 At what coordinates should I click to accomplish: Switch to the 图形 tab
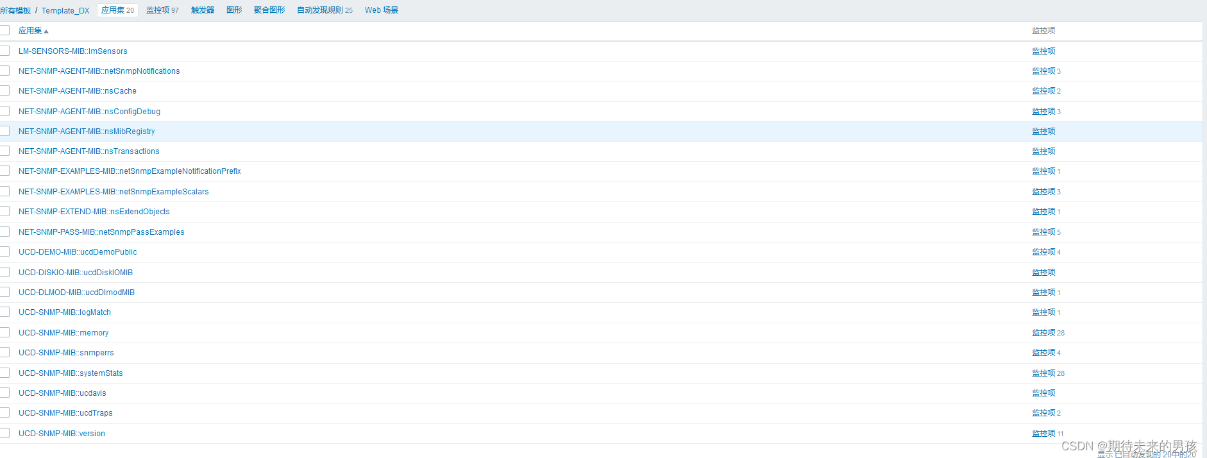point(234,10)
